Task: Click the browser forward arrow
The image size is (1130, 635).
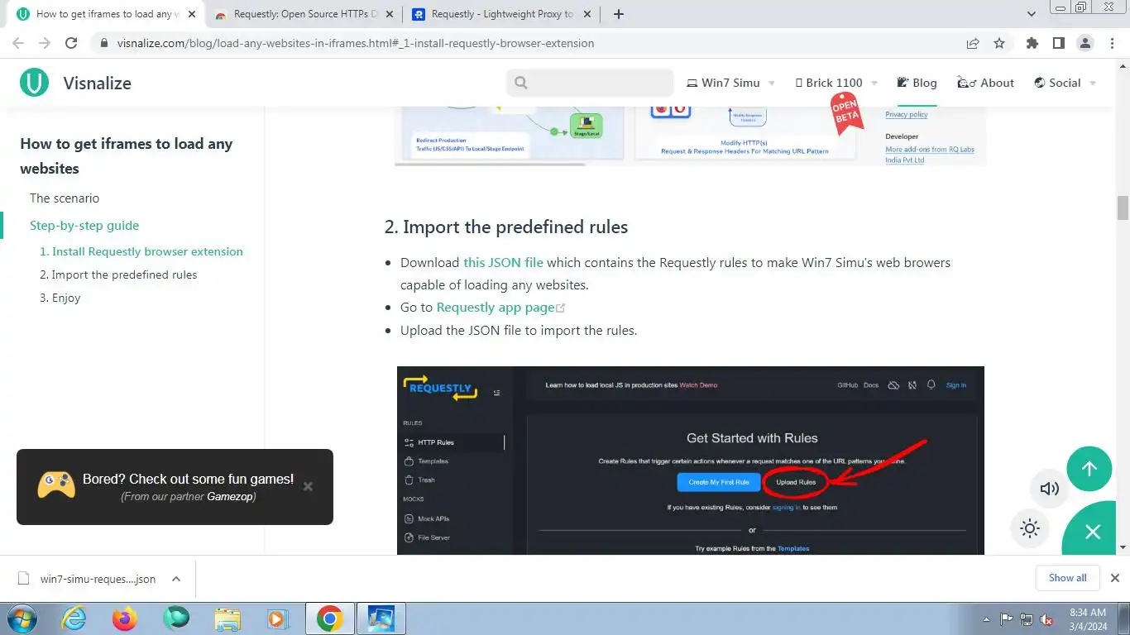Action: 45,43
